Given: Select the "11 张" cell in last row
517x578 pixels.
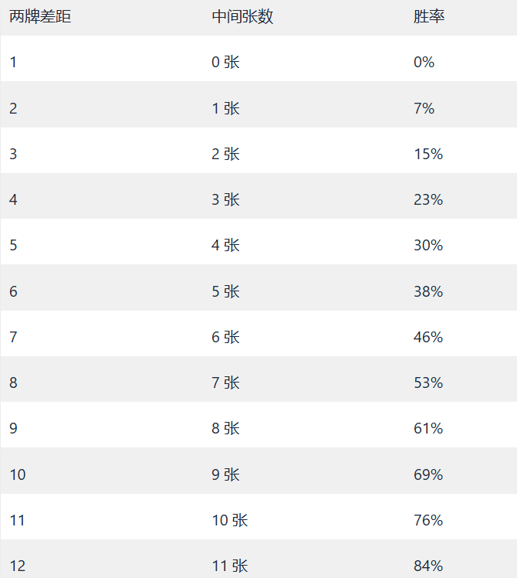Looking at the screenshot, I should click(230, 566).
